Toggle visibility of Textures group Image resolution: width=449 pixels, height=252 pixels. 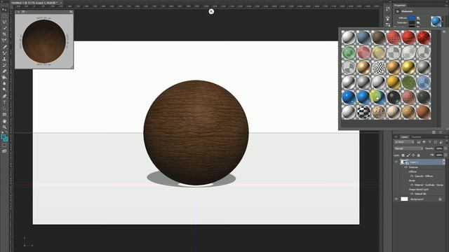point(406,167)
